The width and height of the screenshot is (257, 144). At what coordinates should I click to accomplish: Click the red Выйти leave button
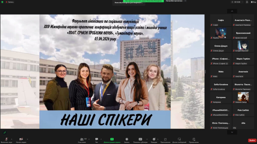[x=252, y=140]
